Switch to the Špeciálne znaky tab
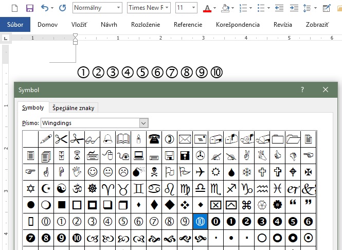Viewport: 342px width, 250px height. (73, 108)
